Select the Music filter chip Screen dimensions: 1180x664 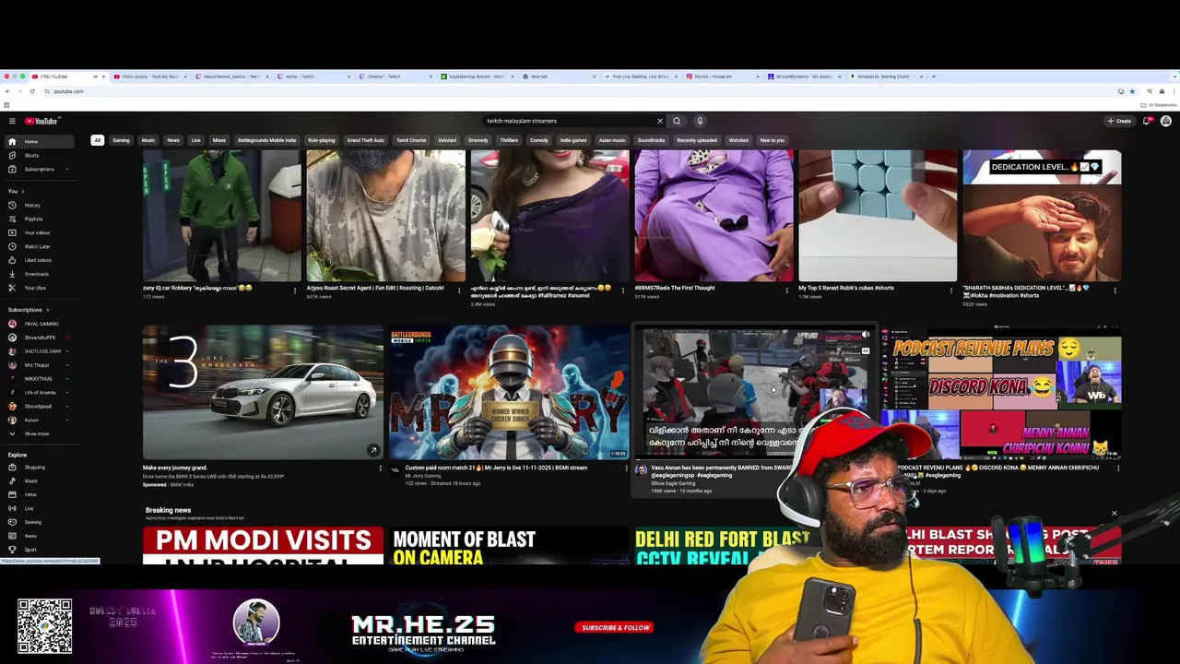point(147,140)
